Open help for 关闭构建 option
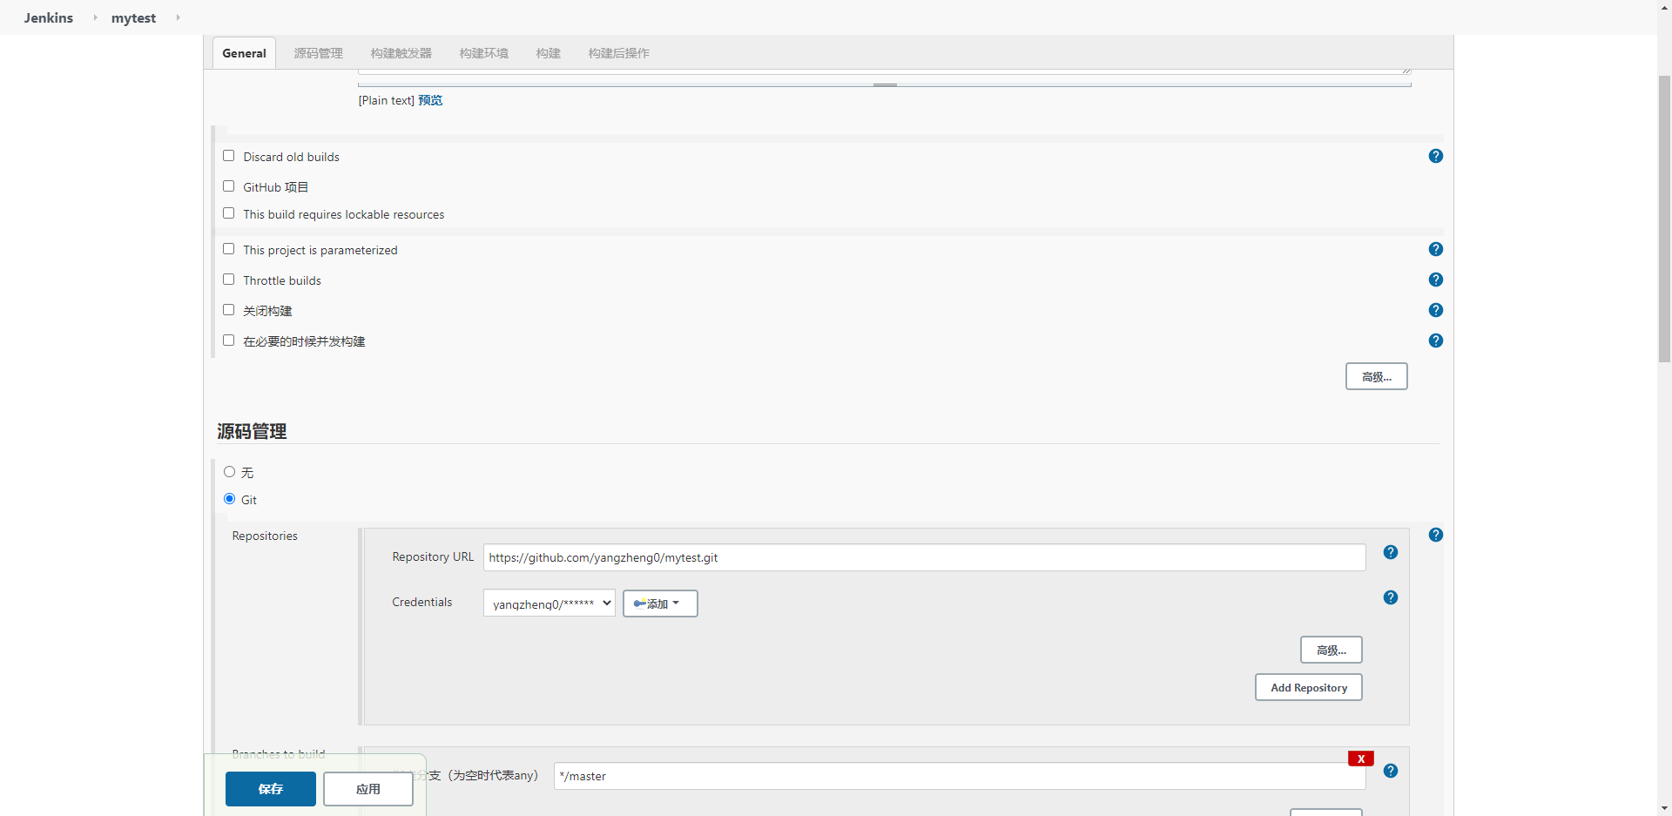Image resolution: width=1672 pixels, height=816 pixels. coord(1435,309)
